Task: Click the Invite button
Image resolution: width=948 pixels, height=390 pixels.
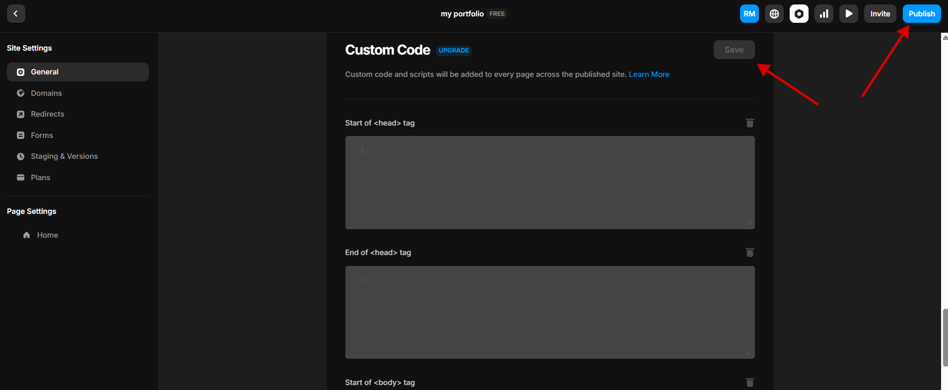Action: [x=880, y=14]
